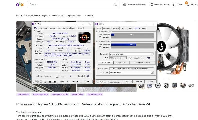The width and height of the screenshot is (198, 120).
Task: Click the left CPU-Z window title icon
Action: click(x=33, y=24)
